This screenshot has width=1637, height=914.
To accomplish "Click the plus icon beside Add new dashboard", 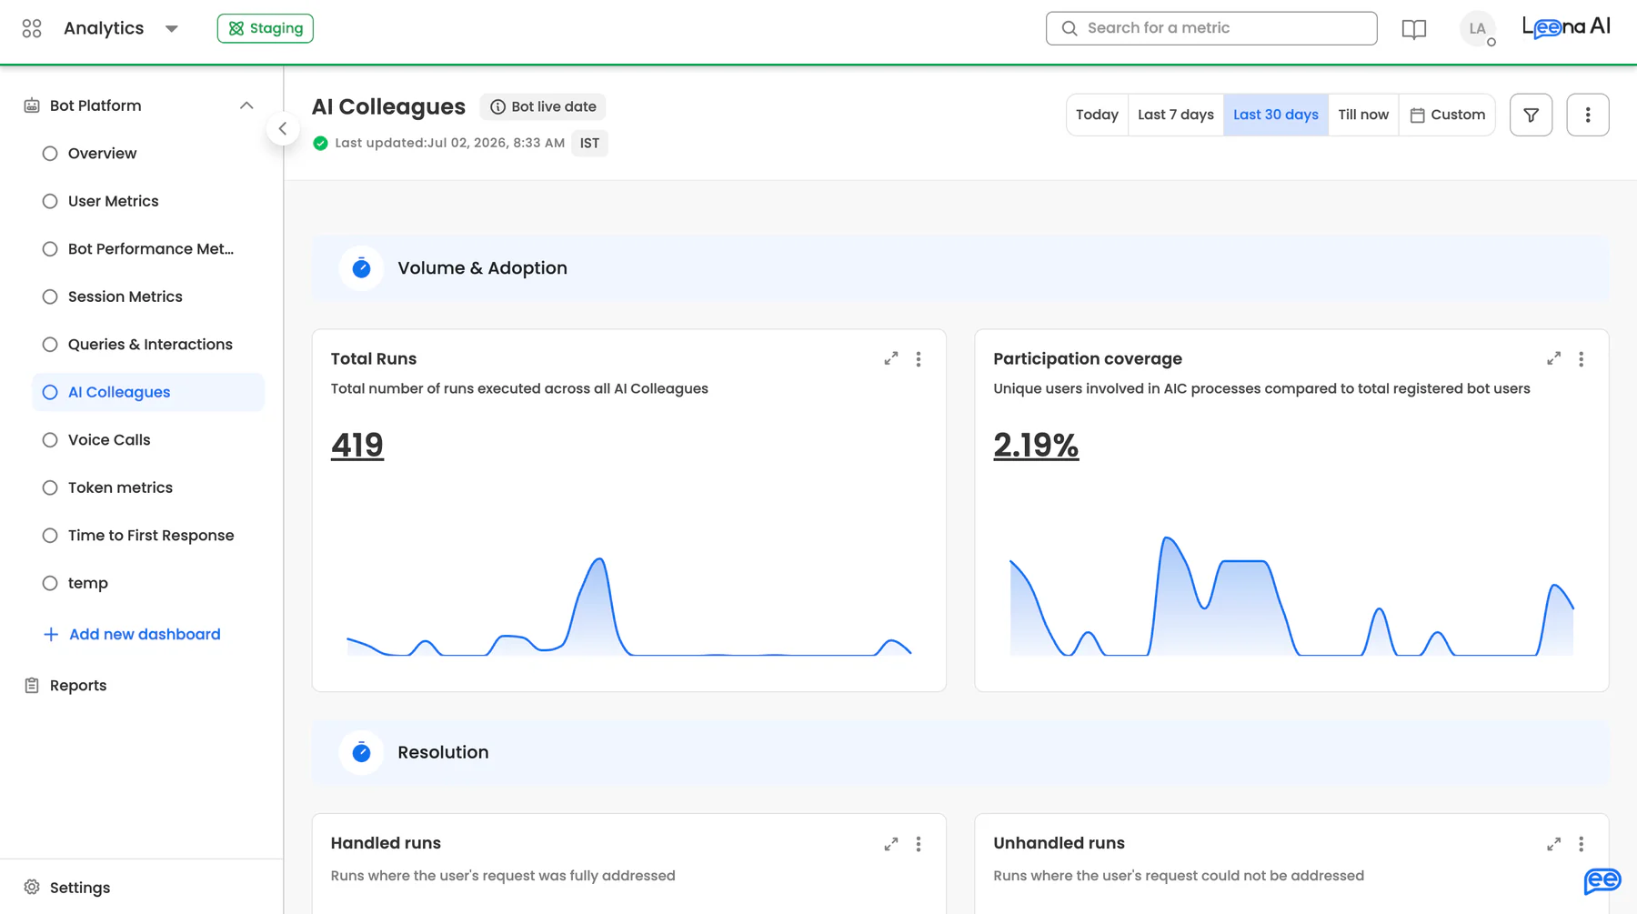I will tap(51, 634).
